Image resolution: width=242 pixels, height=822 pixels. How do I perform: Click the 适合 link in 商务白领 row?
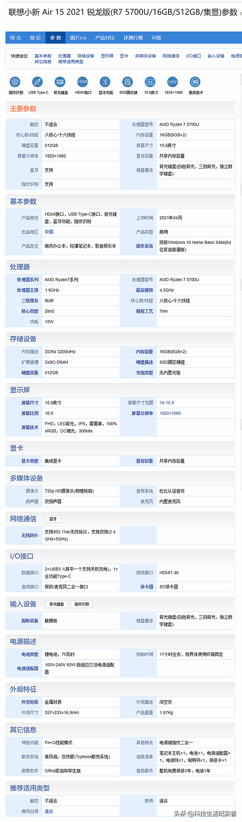click(49, 811)
